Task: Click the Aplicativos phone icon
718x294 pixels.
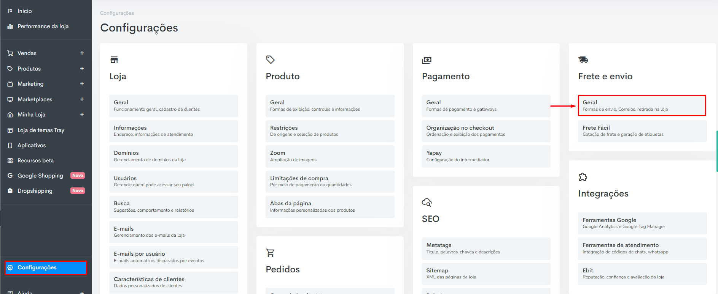Action: coord(10,145)
